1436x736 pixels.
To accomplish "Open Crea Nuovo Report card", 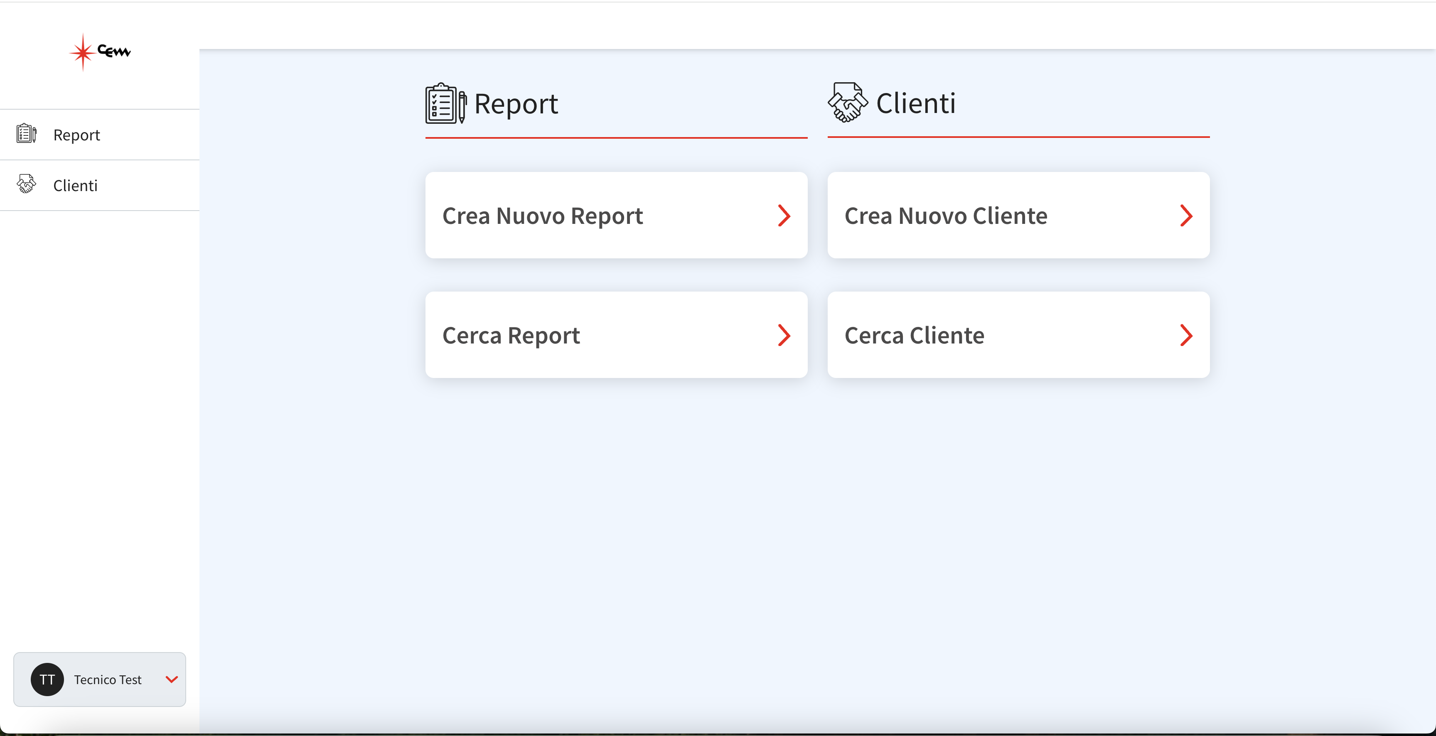I will point(616,215).
